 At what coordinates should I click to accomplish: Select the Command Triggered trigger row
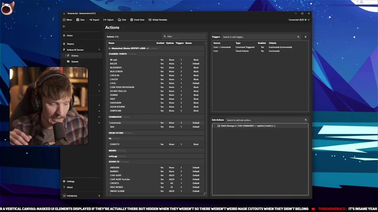click(260, 47)
